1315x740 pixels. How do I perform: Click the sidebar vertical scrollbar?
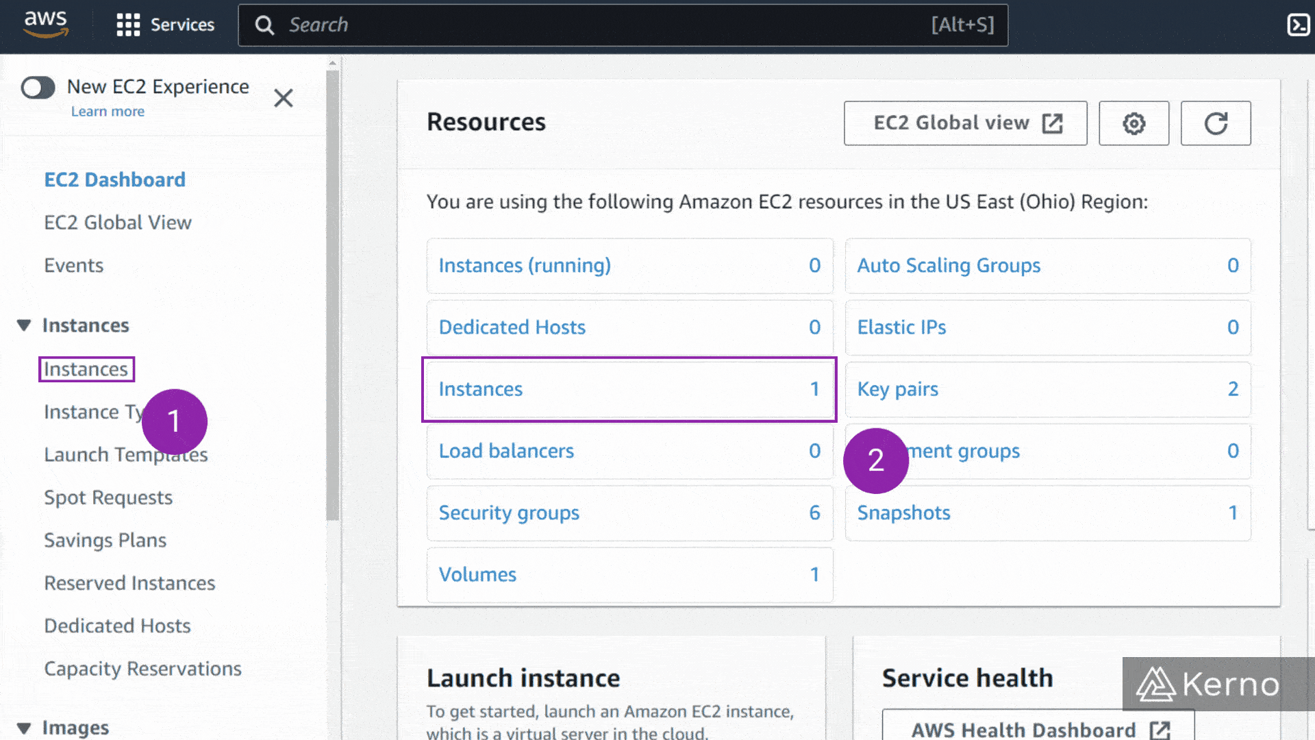[x=333, y=295]
